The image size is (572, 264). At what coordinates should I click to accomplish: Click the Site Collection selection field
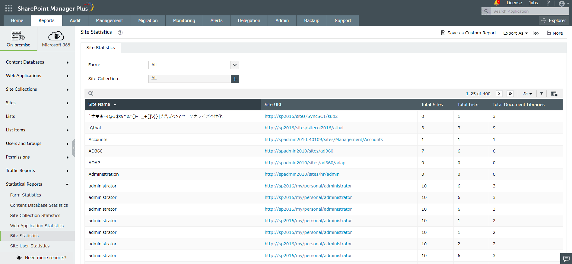pyautogui.click(x=189, y=79)
